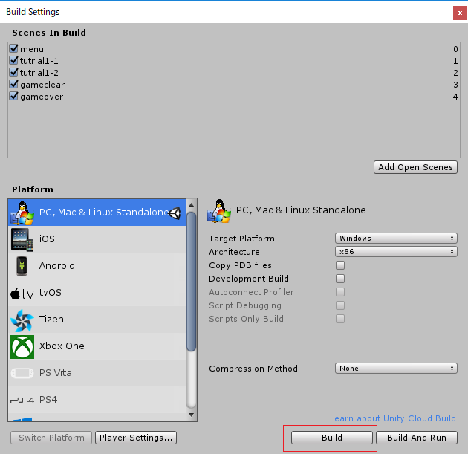Click the Apple tv icon for tvOS

tap(22, 294)
